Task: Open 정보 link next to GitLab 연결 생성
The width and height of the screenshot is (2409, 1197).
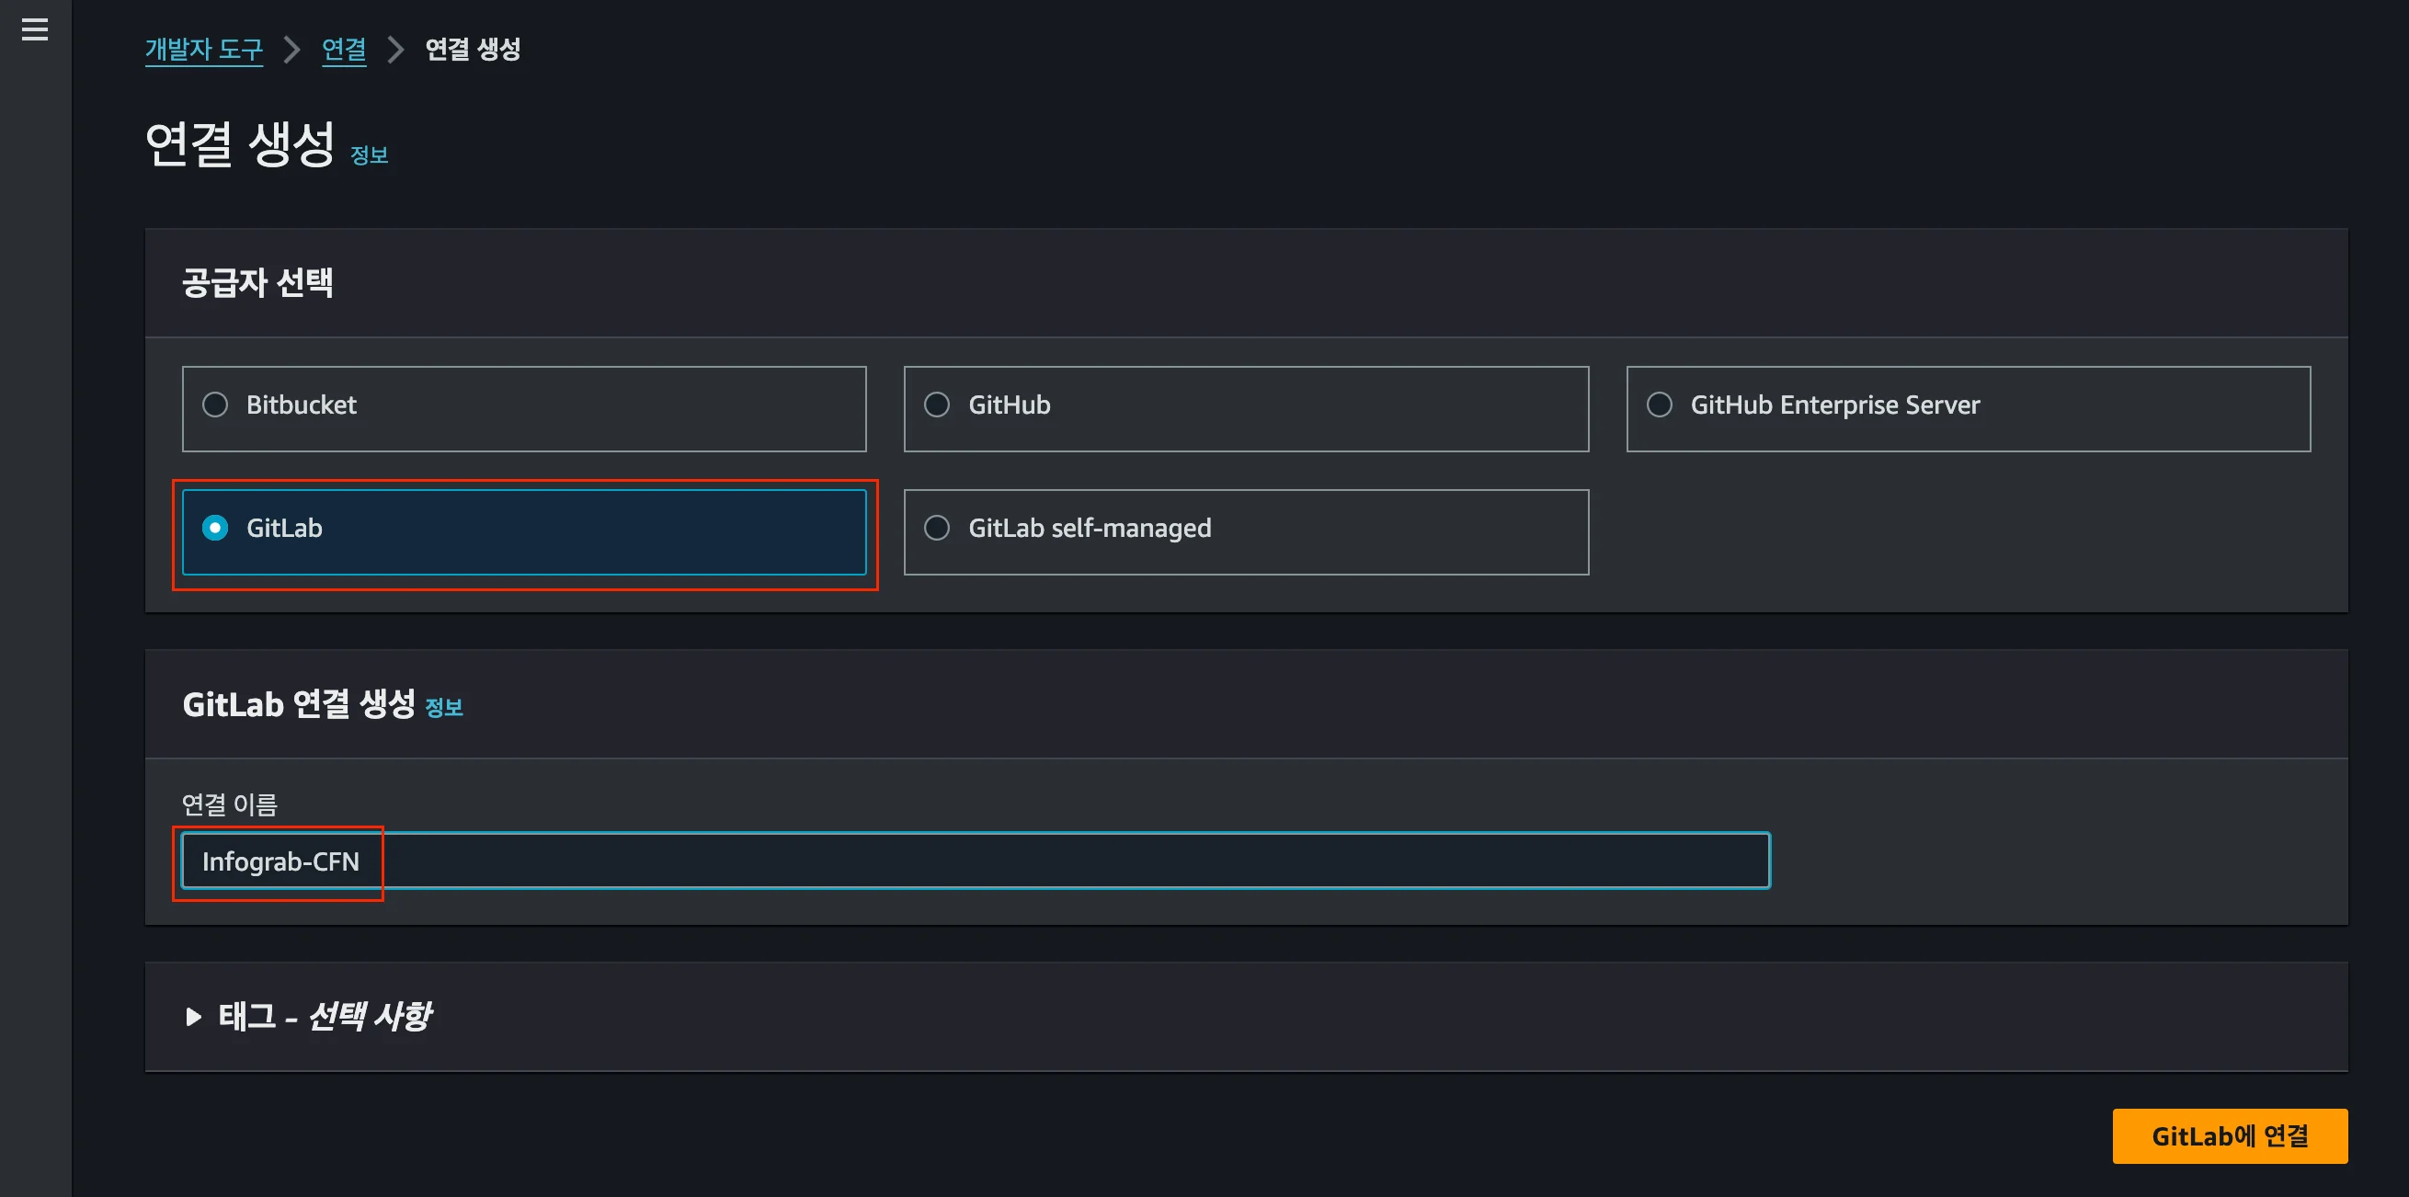Action: coord(444,708)
